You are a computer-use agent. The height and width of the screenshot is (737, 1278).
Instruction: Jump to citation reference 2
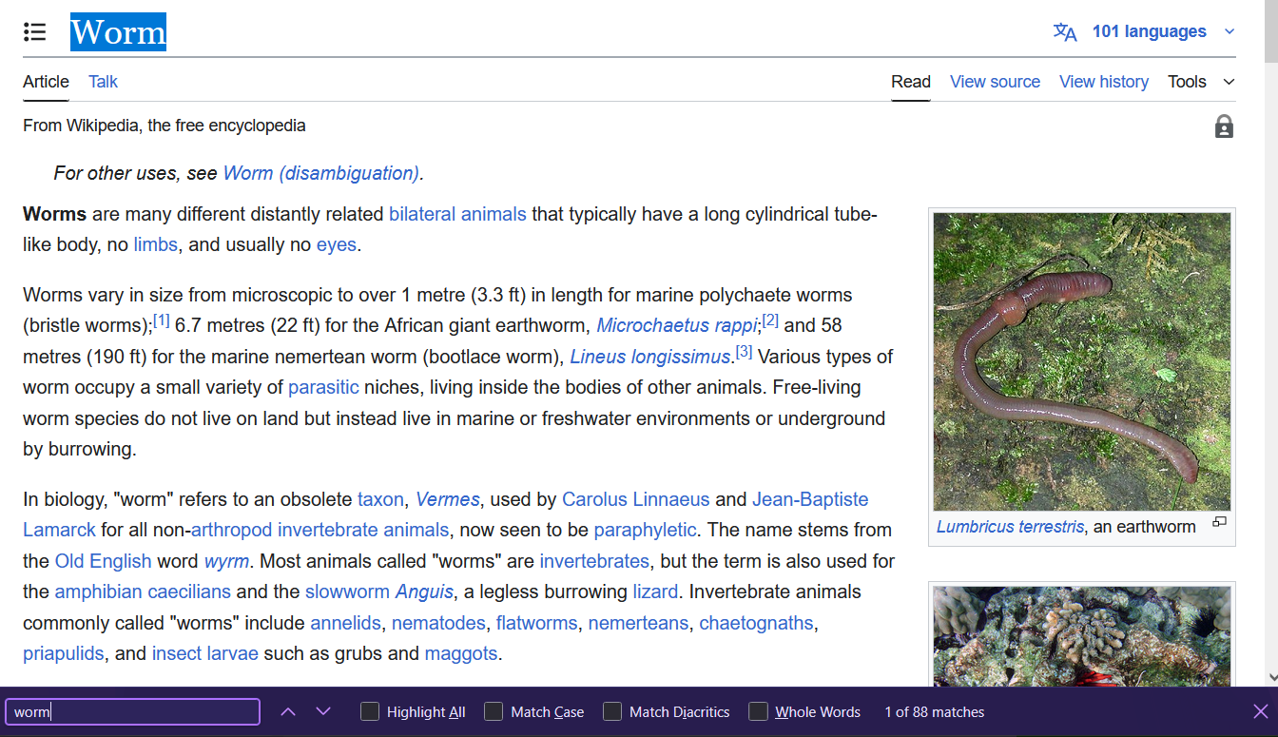click(770, 321)
